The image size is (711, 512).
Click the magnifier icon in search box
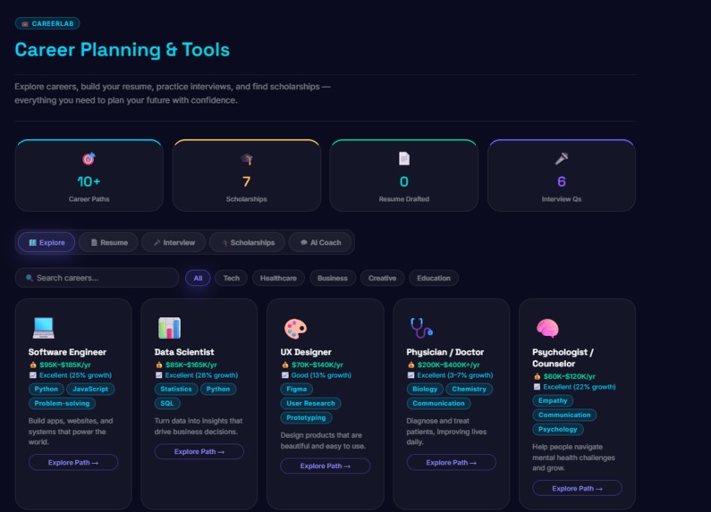[29, 278]
